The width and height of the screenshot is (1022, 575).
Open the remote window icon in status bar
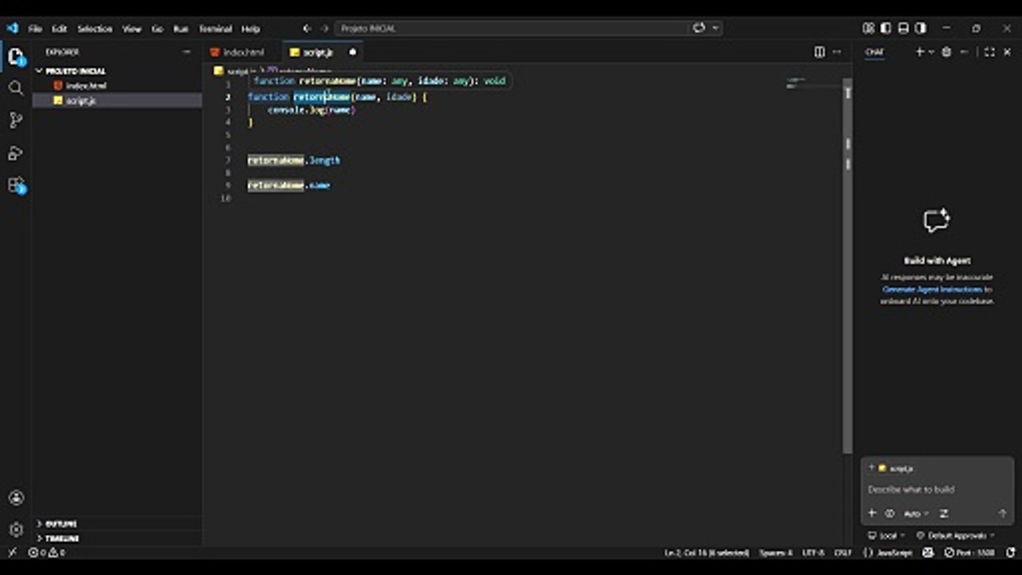click(x=11, y=552)
